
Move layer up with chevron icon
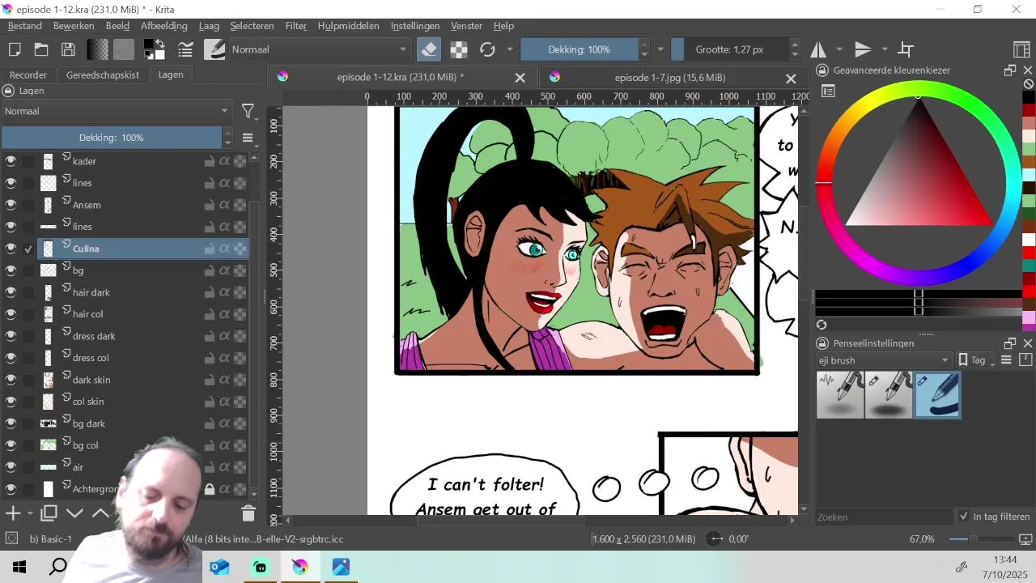point(100,513)
